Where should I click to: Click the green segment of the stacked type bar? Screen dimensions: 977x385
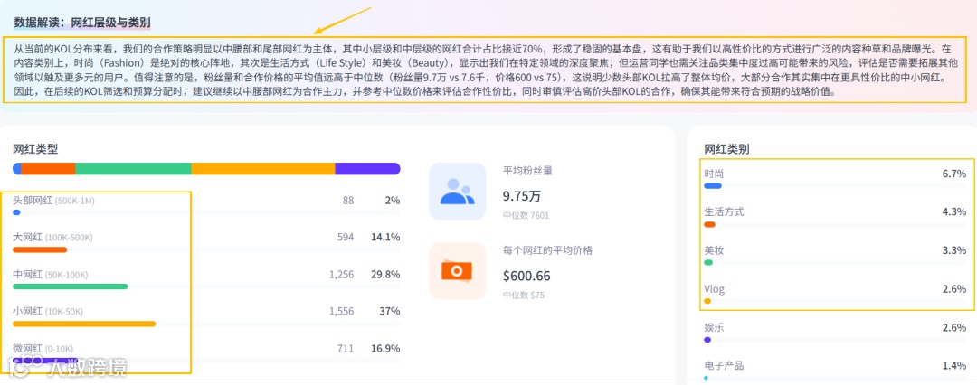(x=133, y=168)
